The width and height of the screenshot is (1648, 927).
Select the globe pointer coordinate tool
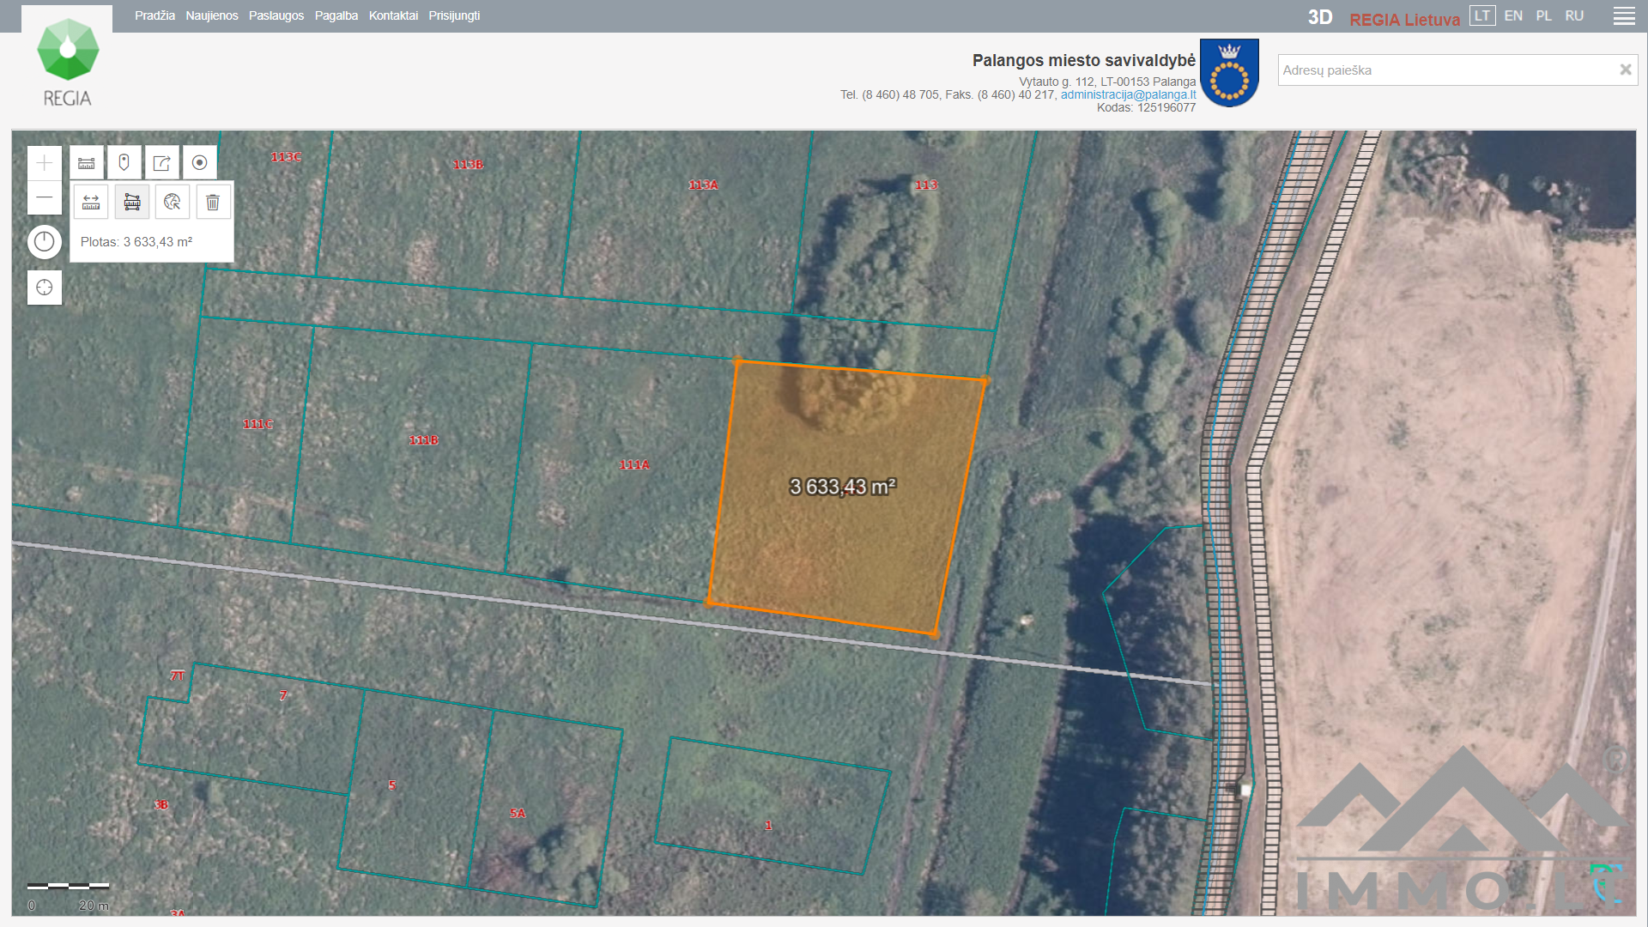coord(173,202)
